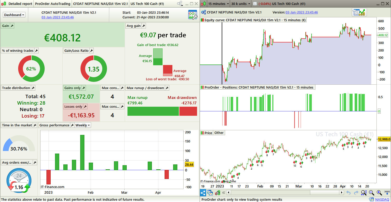
Task: Open the 03-Jan-2023 23:45:46 link under strategy name
Action: point(58,17)
